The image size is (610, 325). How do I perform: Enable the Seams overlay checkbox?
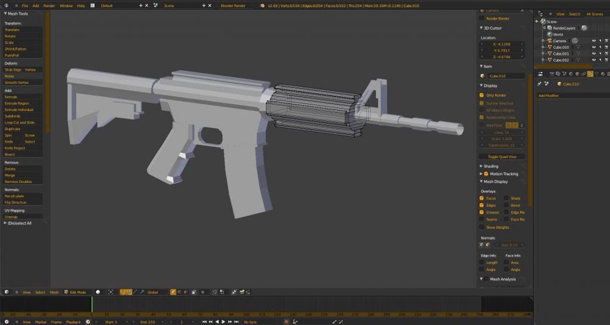tap(482, 219)
